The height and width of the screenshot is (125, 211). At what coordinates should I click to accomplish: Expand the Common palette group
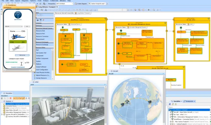[x=45, y=23]
